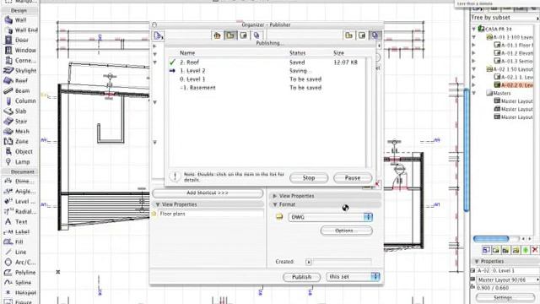Image resolution: width=540 pixels, height=304 pixels.
Task: Switch right Organizer pane to Publisher Sets
Action: coord(375,35)
